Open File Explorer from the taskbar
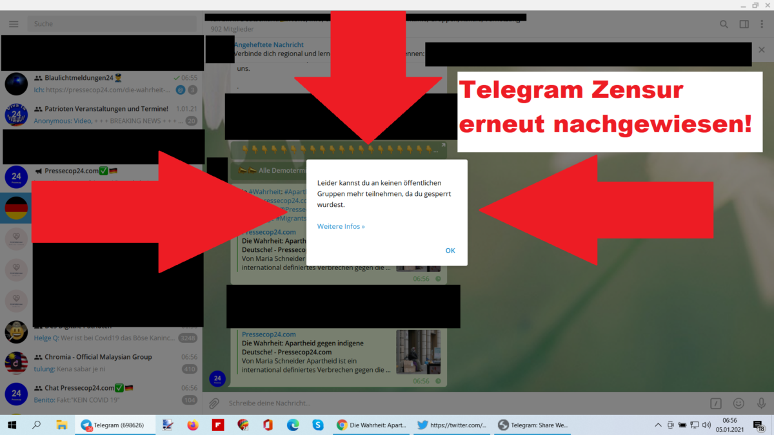 (62, 425)
